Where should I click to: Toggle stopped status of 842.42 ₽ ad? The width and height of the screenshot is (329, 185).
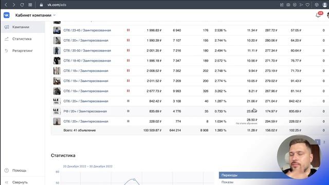128,101
